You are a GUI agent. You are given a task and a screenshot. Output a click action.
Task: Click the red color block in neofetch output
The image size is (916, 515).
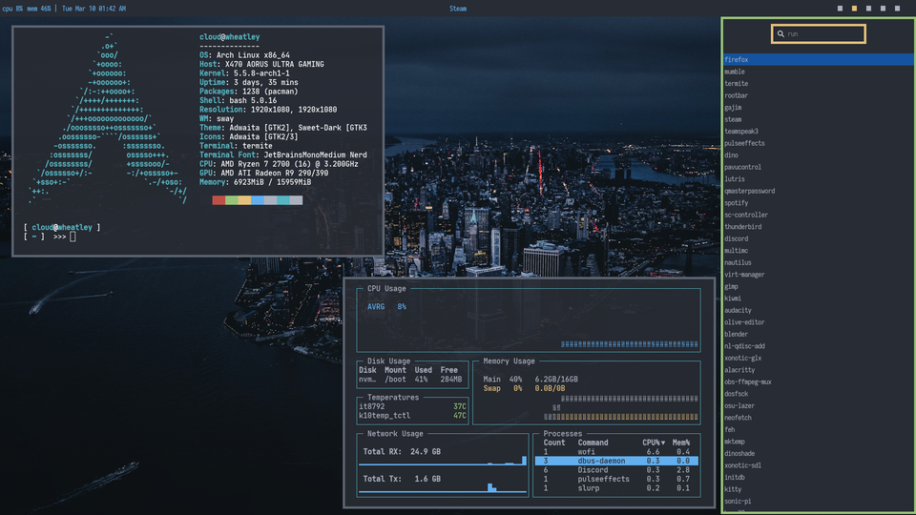(219, 200)
